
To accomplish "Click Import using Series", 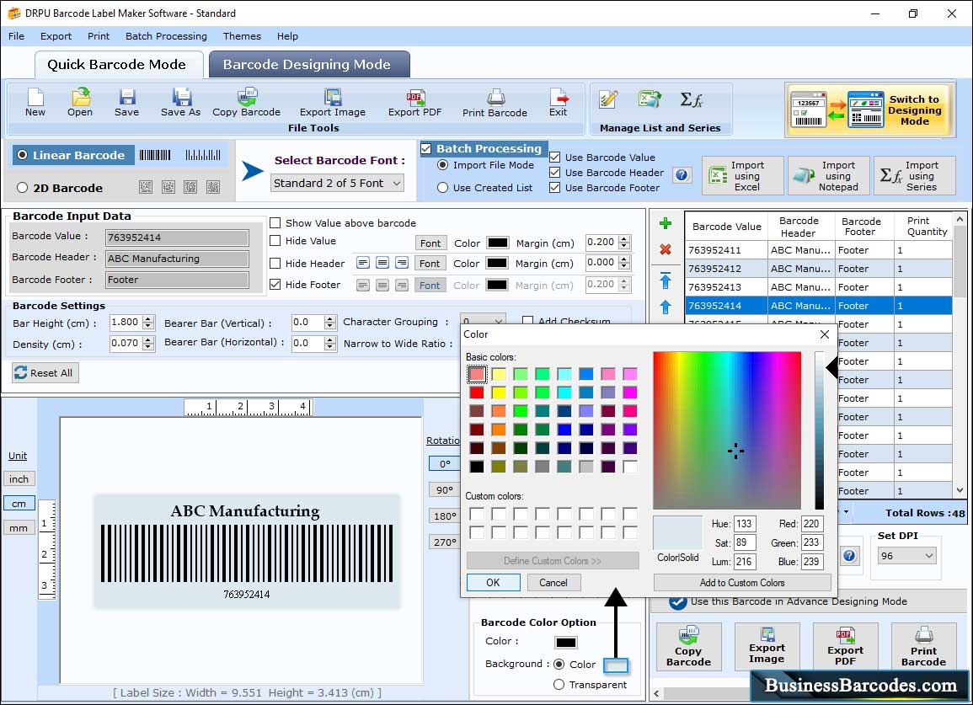I will tap(915, 176).
